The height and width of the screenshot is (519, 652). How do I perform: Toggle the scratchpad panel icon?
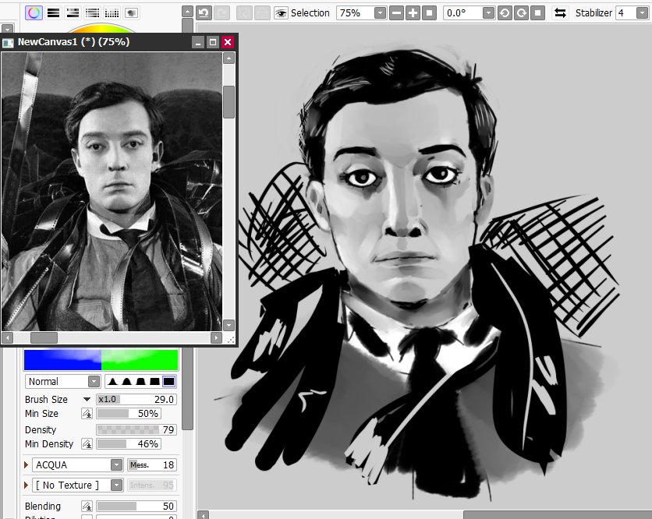click(131, 13)
